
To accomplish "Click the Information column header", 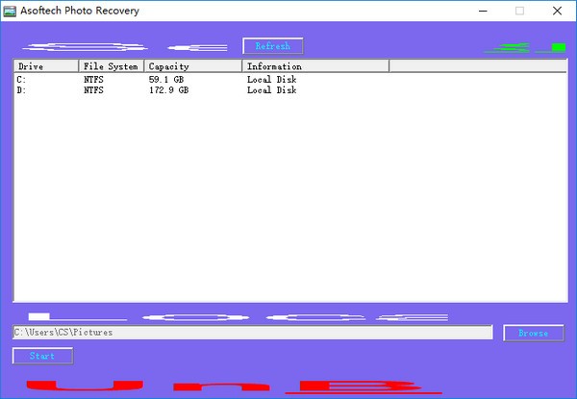I will 315,66.
